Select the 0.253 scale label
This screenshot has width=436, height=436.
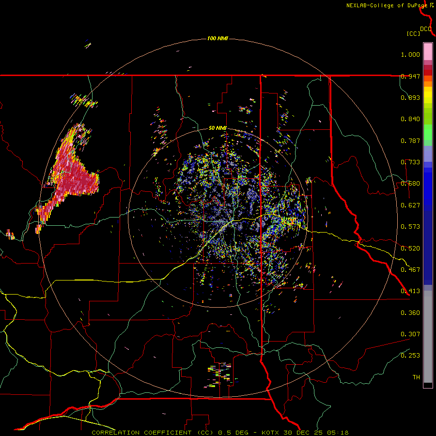click(410, 356)
